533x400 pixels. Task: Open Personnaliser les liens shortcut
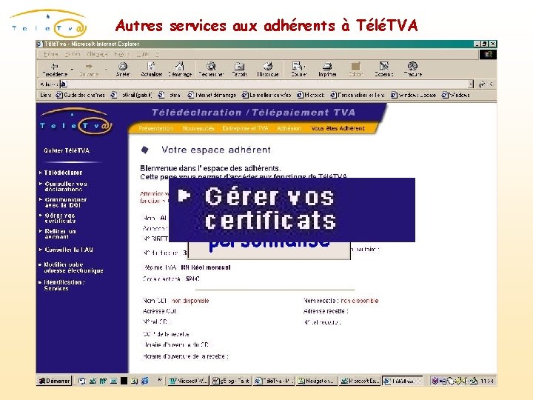click(x=358, y=95)
